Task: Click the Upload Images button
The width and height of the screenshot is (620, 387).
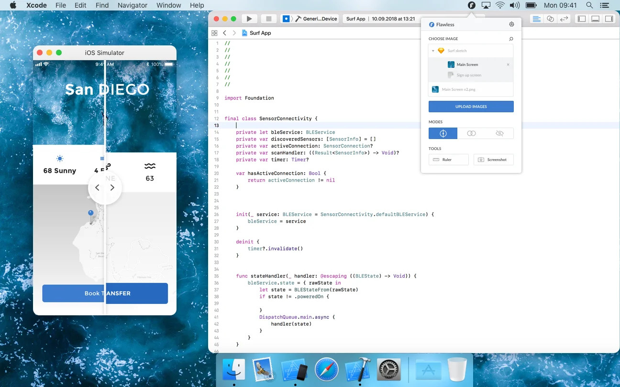Action: point(471,107)
